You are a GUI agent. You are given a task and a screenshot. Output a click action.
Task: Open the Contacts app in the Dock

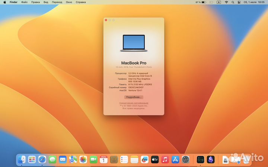point(114,160)
